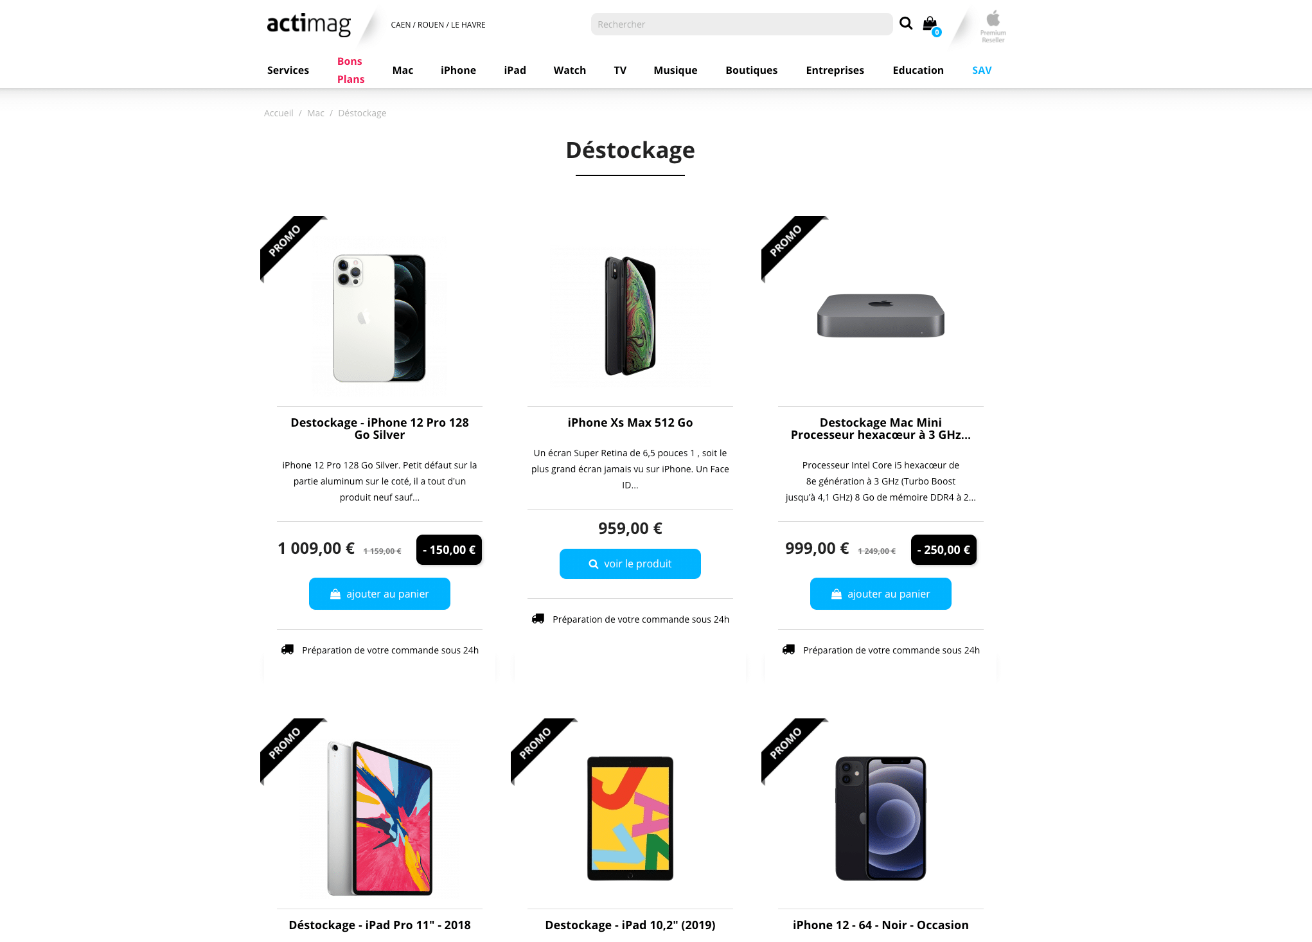The width and height of the screenshot is (1312, 942).
Task: Open the Bons Plans menu
Action: click(x=351, y=70)
